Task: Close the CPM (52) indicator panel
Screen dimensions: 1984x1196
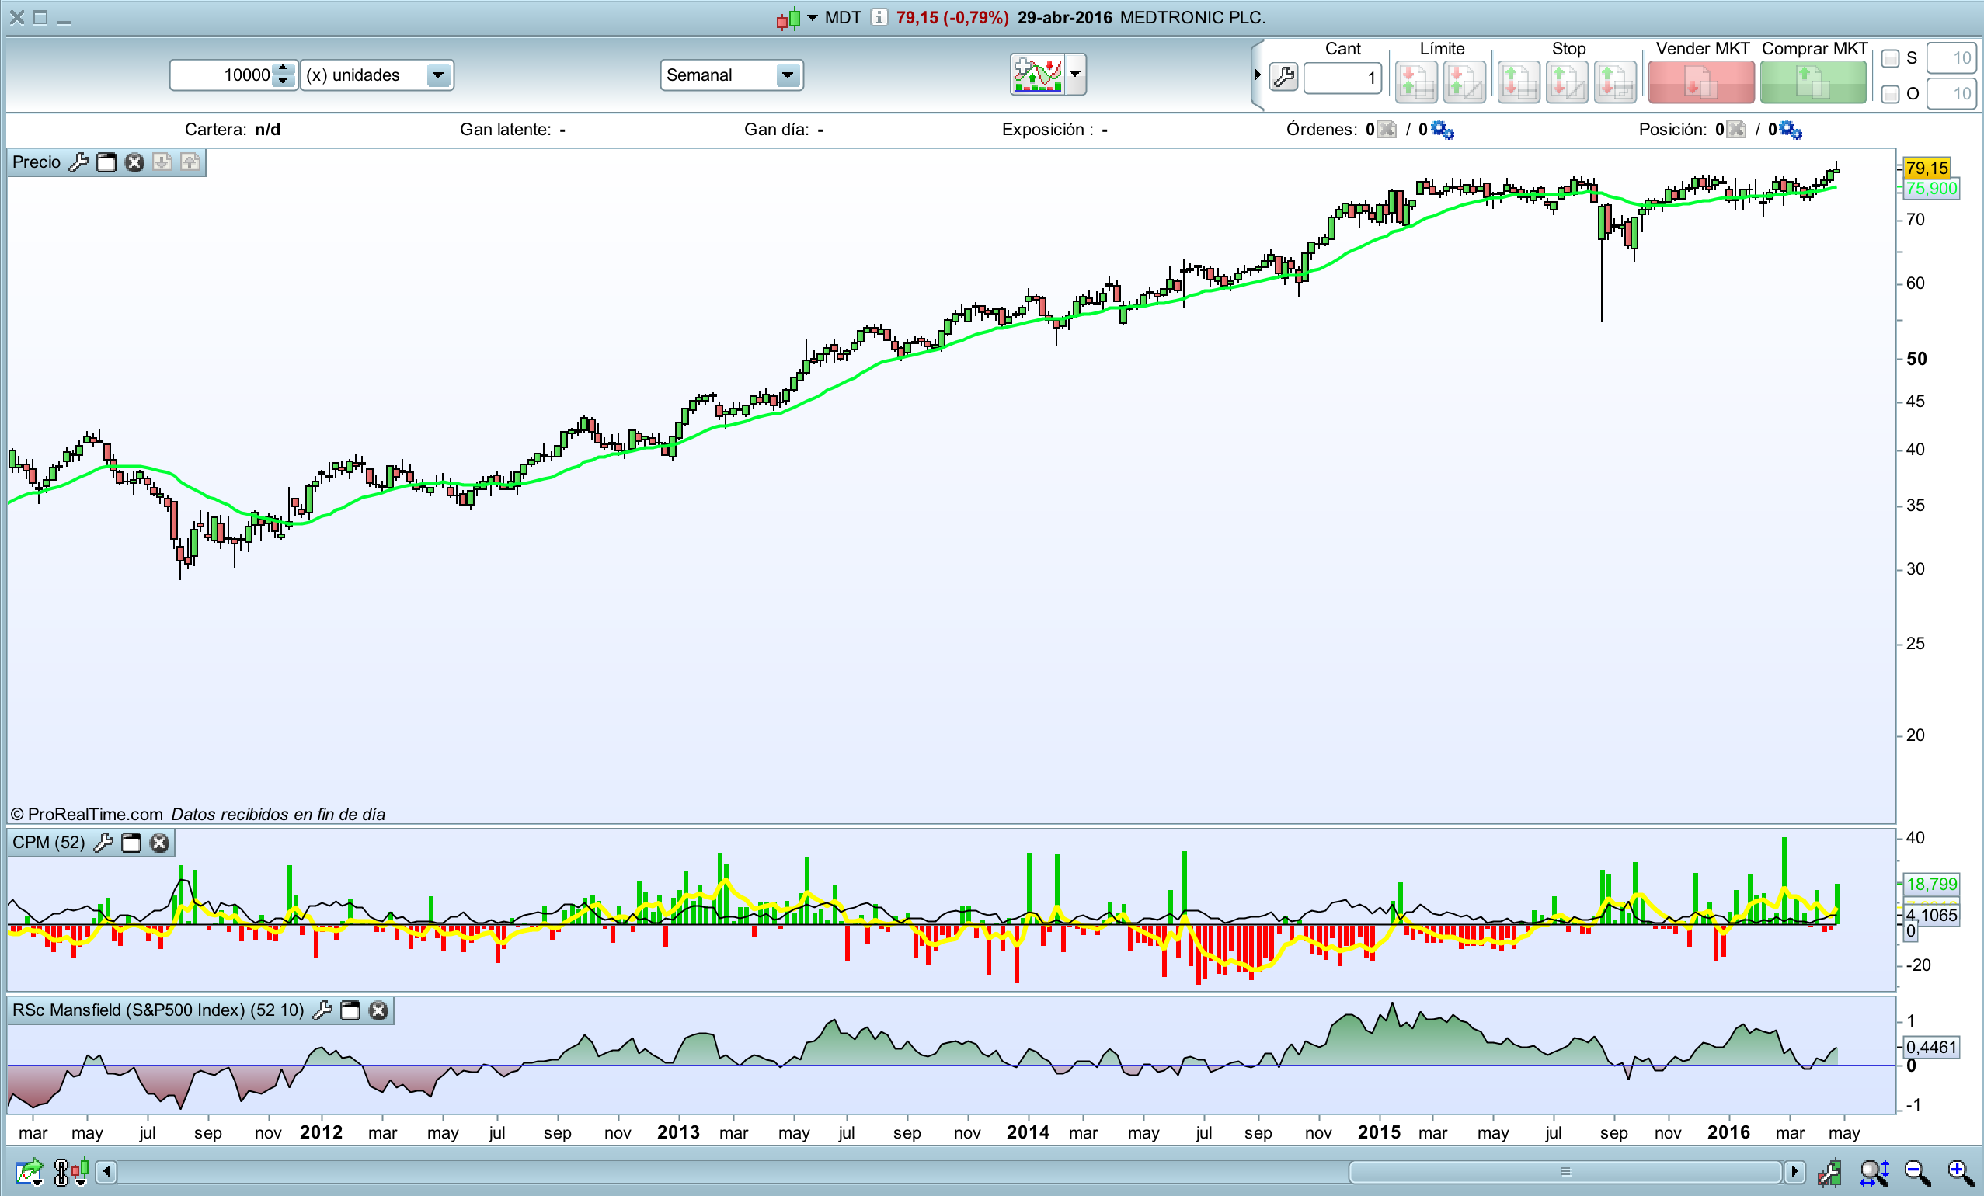Action: 159,843
